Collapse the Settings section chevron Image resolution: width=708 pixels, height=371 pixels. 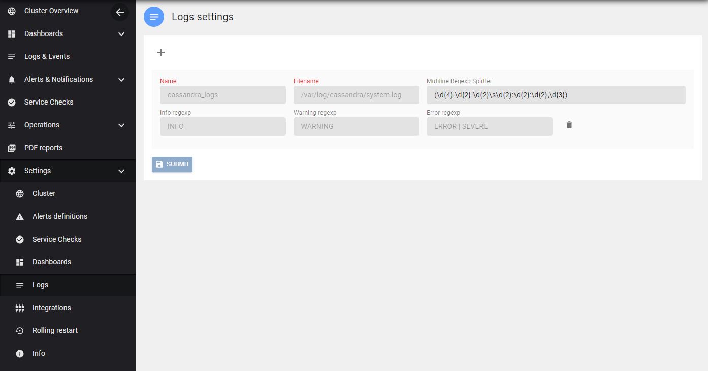tap(121, 171)
